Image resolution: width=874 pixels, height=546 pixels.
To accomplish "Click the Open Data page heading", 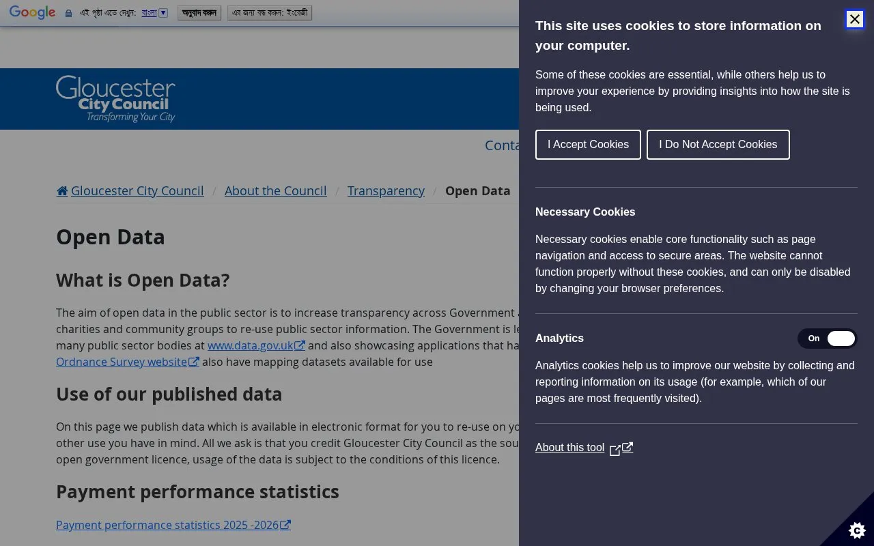I will [111, 237].
